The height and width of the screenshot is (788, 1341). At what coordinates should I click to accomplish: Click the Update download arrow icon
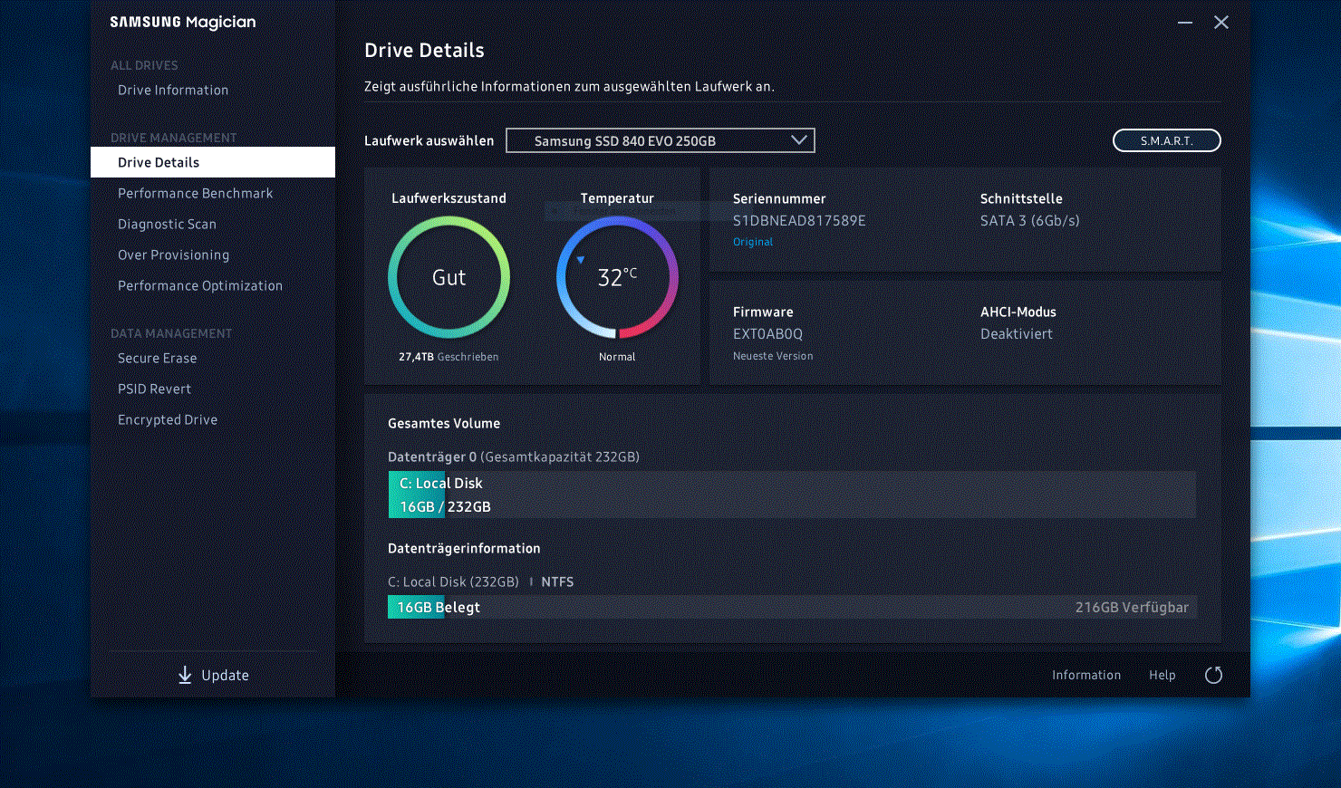pyautogui.click(x=185, y=676)
